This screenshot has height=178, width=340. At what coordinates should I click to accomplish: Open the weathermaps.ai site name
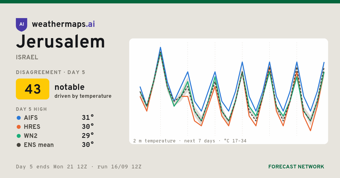pos(63,24)
